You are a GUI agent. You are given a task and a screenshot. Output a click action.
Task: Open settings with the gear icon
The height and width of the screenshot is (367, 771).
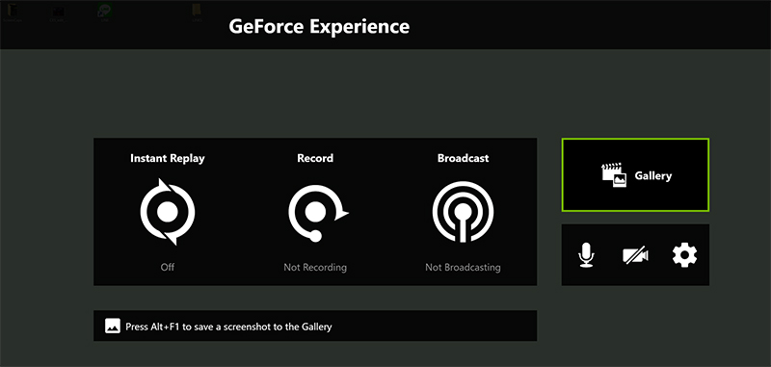click(684, 255)
